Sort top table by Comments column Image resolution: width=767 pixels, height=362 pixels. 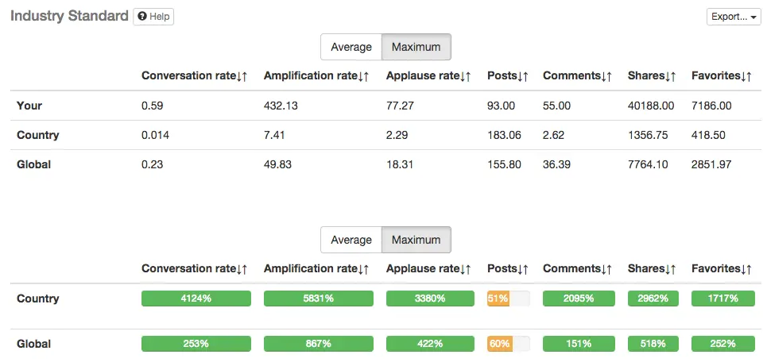[577, 76]
